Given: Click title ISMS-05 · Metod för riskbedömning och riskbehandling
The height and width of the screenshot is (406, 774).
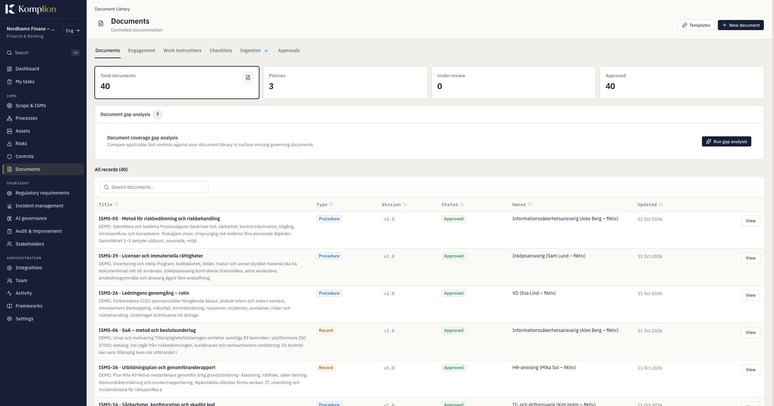Looking at the screenshot, I should click(159, 219).
